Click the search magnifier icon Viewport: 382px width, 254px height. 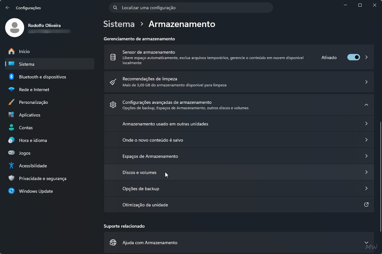coord(115,8)
